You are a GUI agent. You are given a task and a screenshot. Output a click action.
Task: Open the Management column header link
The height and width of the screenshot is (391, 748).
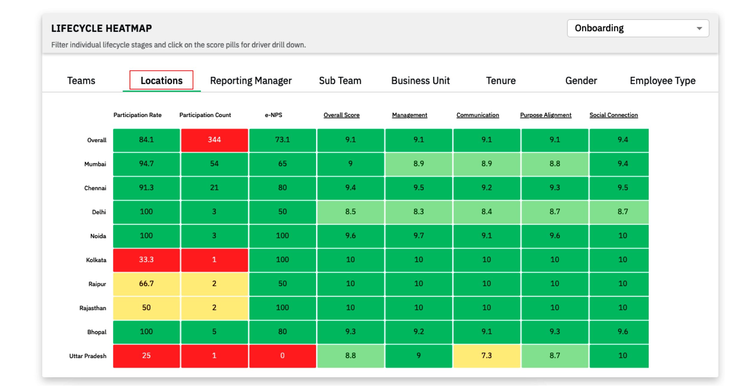[409, 115]
